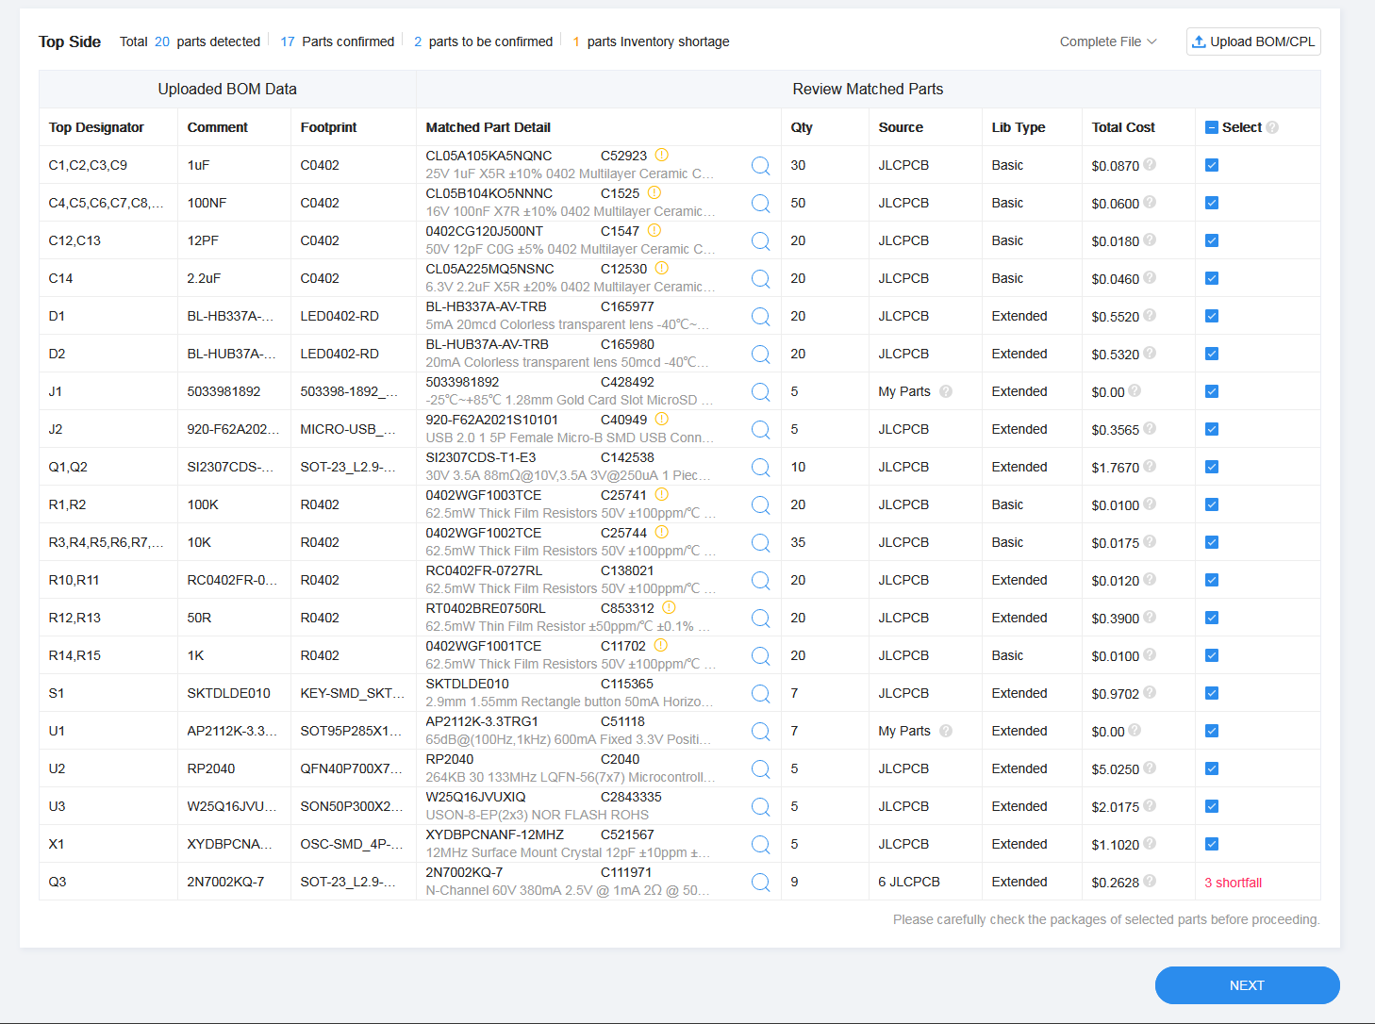Click the tooltip icon next to $5.0250 cost

click(1150, 768)
